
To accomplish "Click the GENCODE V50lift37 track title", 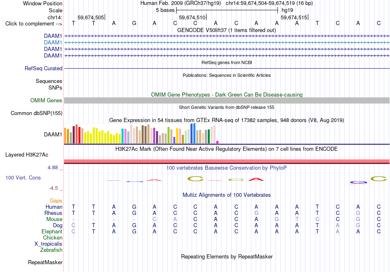I will 227,30.
